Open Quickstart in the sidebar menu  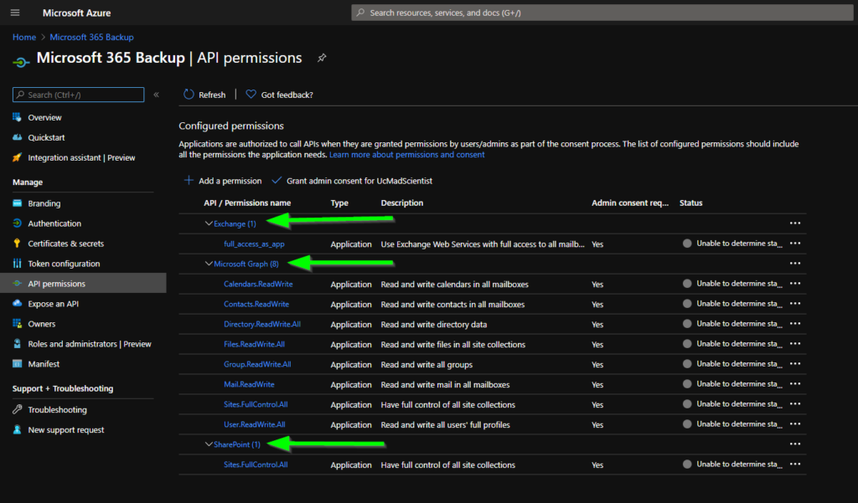[47, 138]
